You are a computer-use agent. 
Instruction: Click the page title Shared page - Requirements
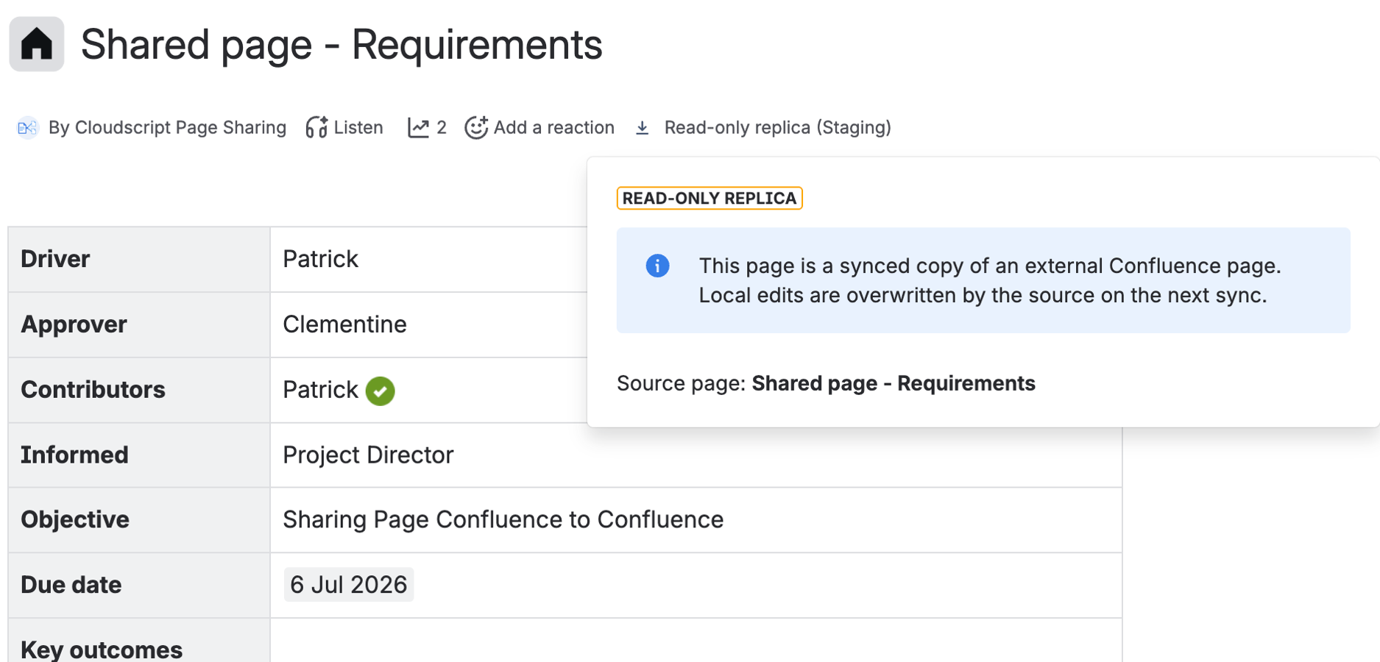(x=342, y=44)
